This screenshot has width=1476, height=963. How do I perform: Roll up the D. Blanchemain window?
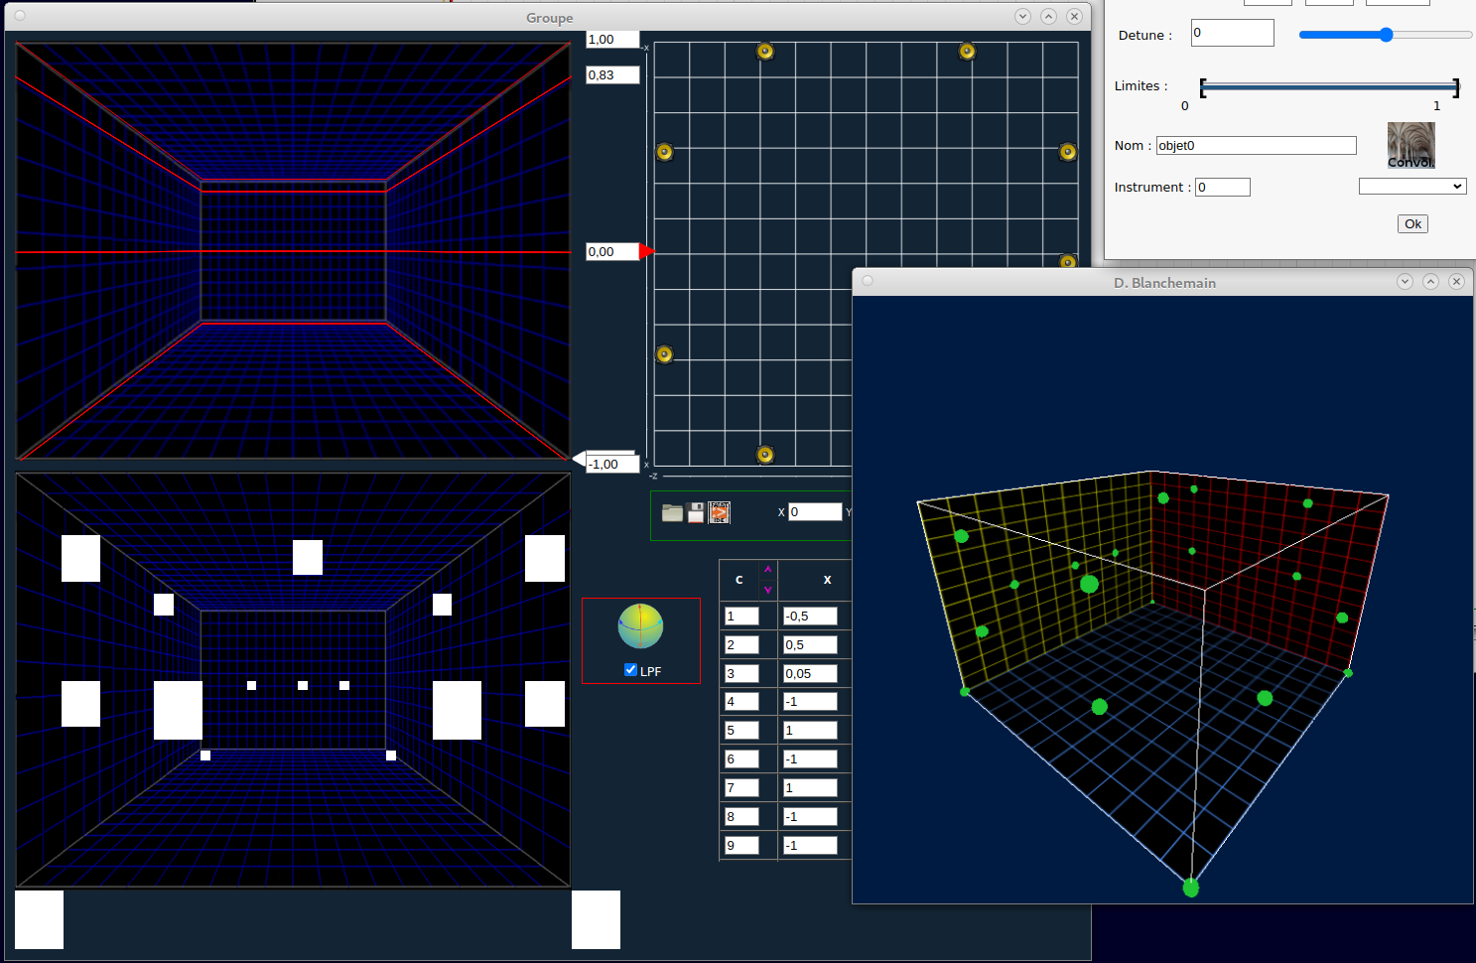point(1430,282)
